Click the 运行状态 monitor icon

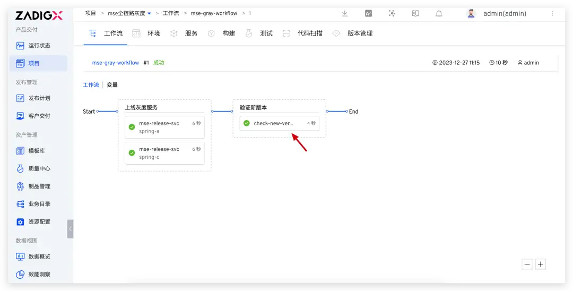21,46
